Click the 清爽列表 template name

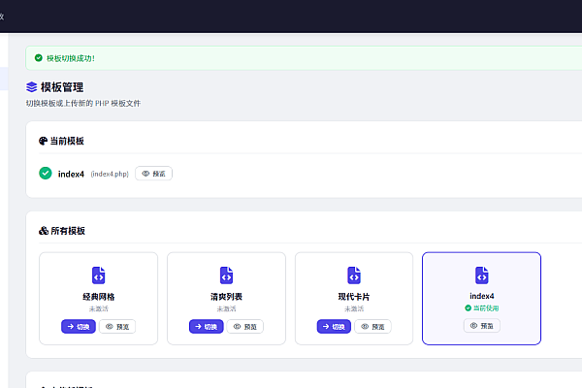click(226, 297)
